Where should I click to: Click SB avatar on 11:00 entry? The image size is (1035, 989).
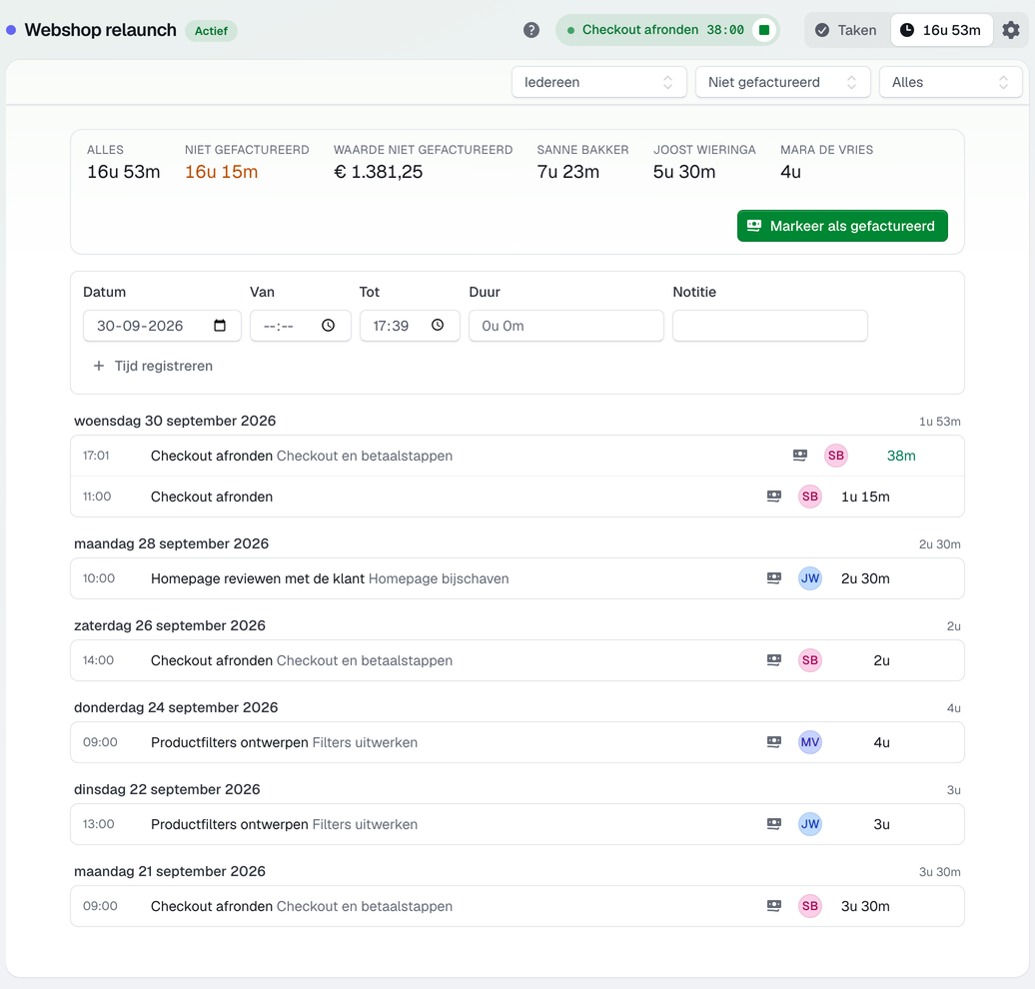(810, 496)
